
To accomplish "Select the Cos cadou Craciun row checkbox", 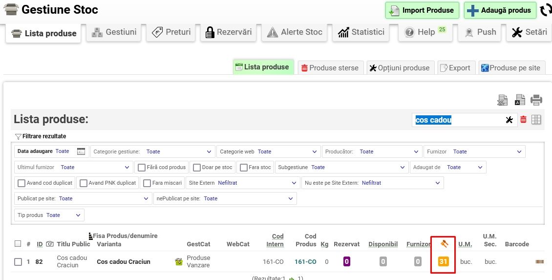I will [18, 262].
